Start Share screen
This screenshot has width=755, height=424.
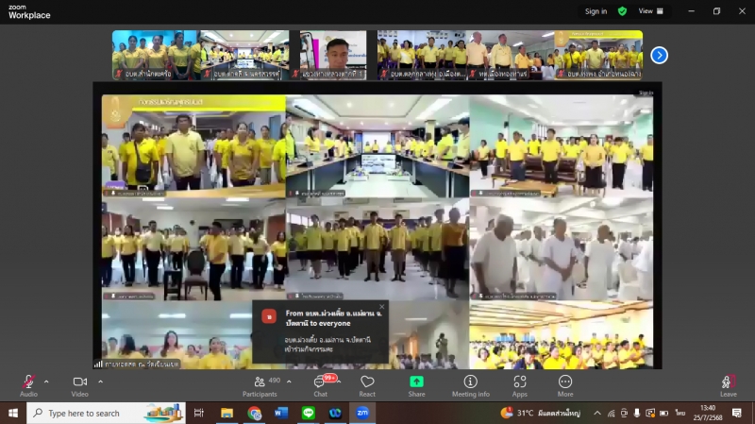pos(416,385)
